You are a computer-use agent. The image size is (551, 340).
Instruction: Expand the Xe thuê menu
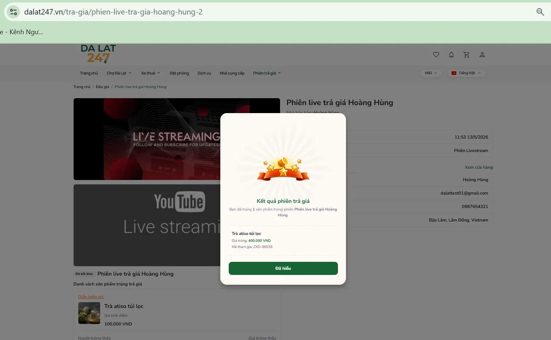150,73
